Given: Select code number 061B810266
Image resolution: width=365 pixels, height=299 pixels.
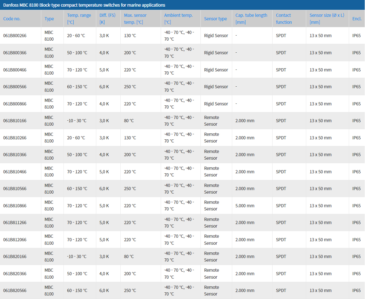Looking at the screenshot, I should pyautogui.click(x=15, y=138).
